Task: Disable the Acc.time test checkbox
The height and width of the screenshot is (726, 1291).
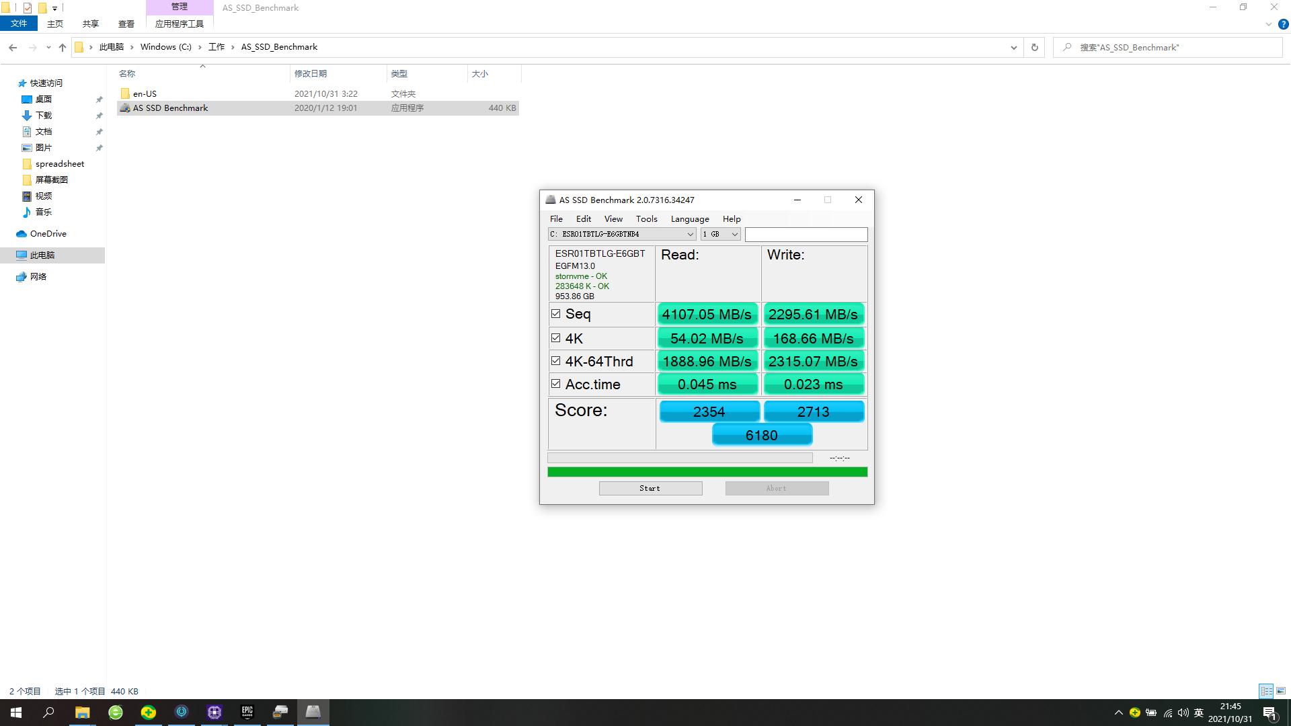Action: coord(555,384)
